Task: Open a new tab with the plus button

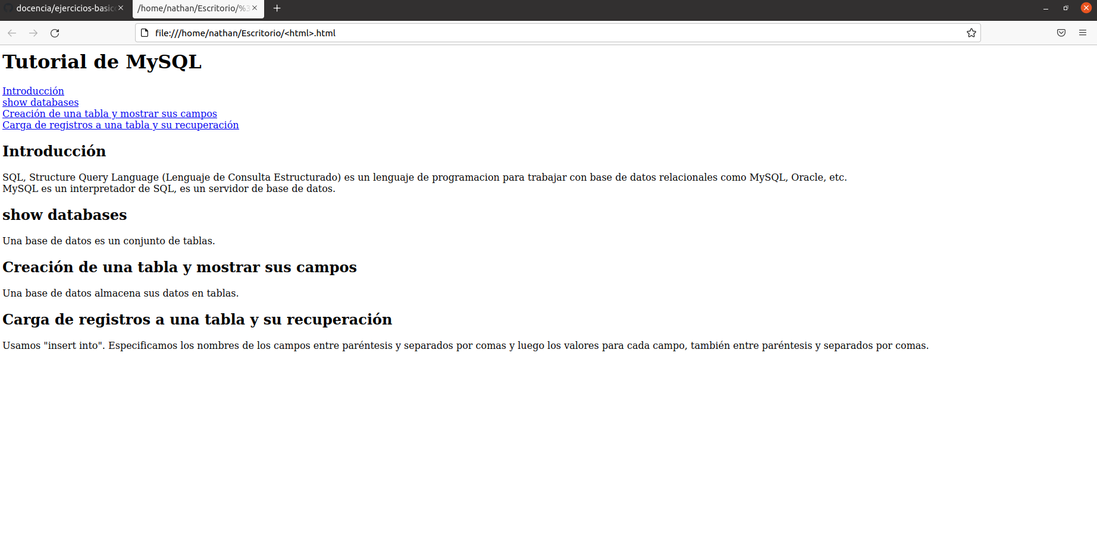Action: click(x=277, y=8)
